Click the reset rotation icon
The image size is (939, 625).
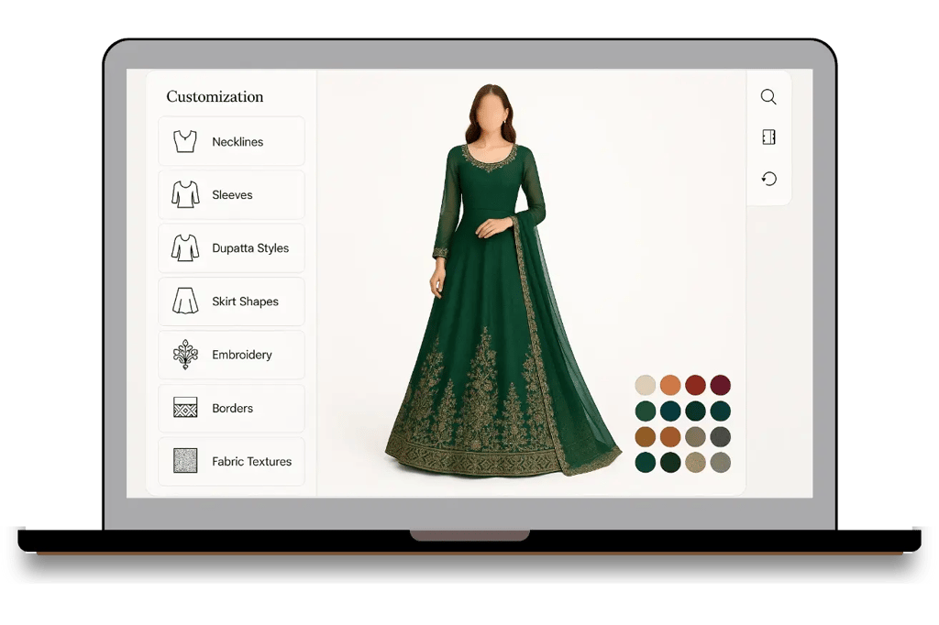coord(768,178)
